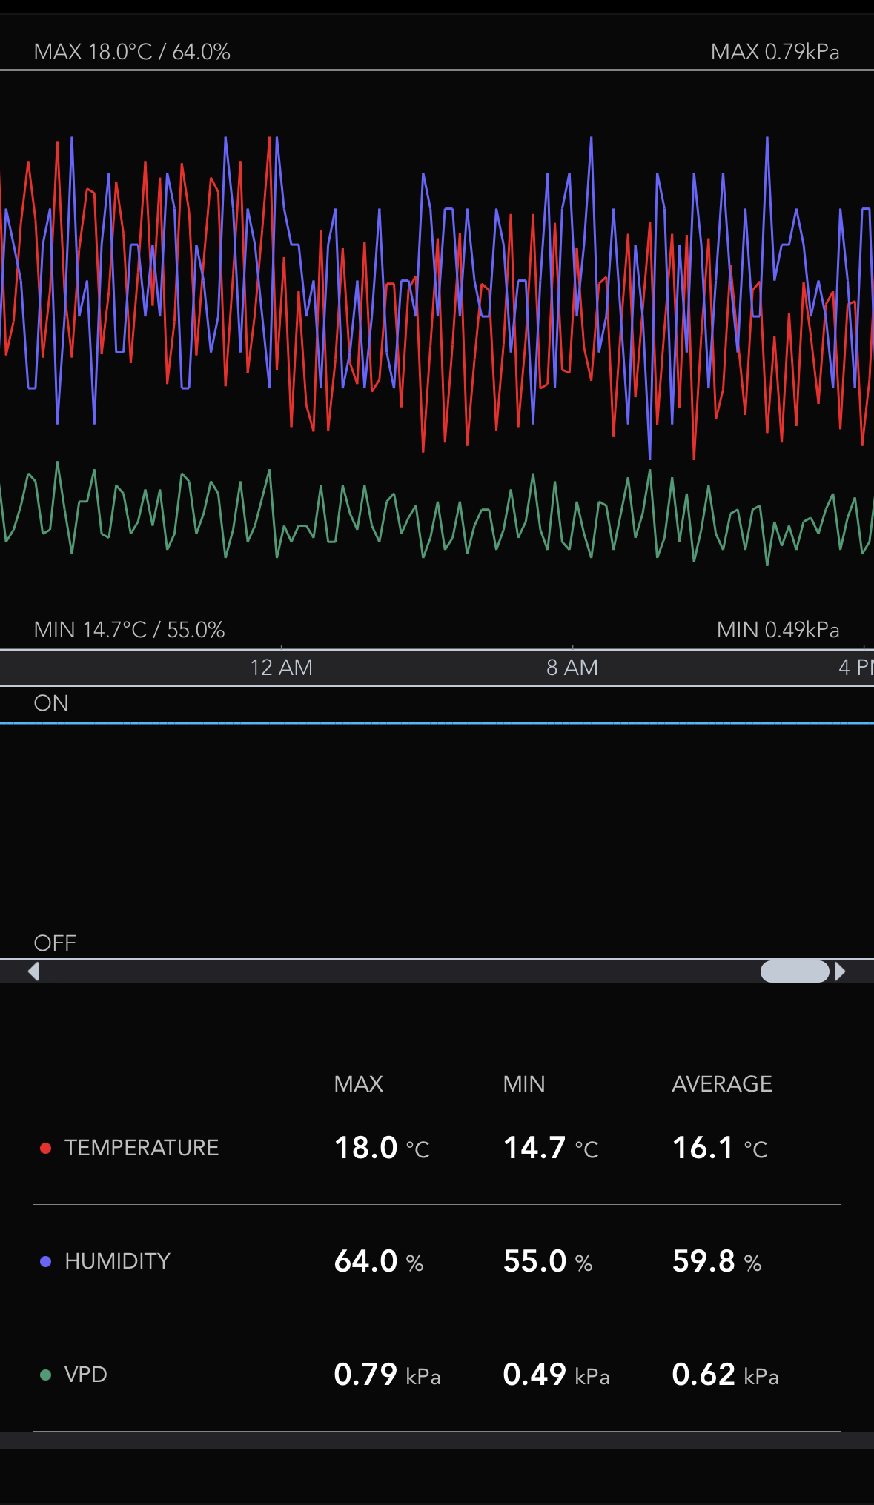Click the blue Humidity legend dot

45,1261
